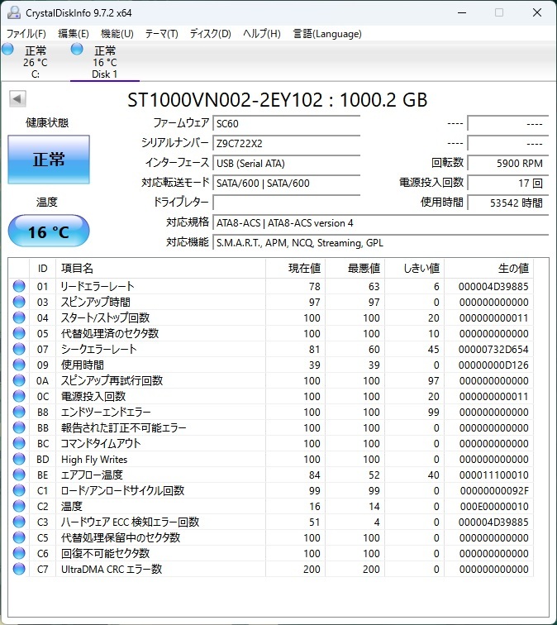Click status orb for C3 ハードウェア ECC row
The width and height of the screenshot is (557, 625).
[19, 522]
